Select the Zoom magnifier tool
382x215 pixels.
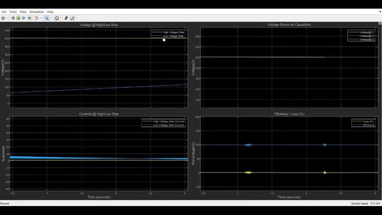click(x=47, y=18)
